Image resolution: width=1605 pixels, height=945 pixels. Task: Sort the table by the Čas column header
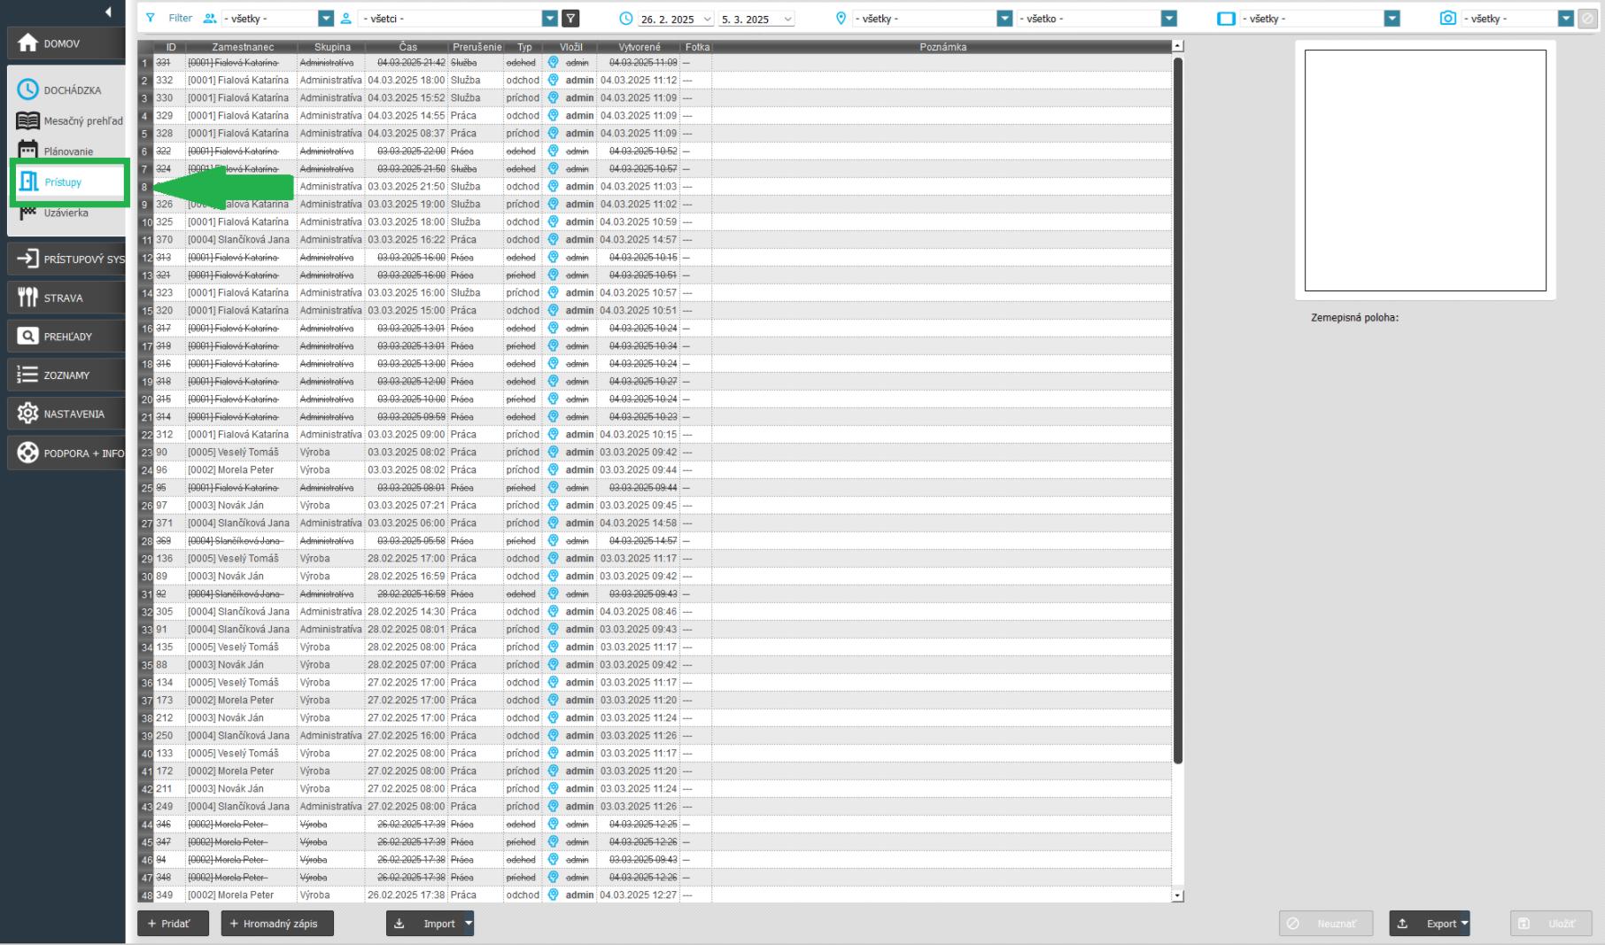click(x=407, y=47)
